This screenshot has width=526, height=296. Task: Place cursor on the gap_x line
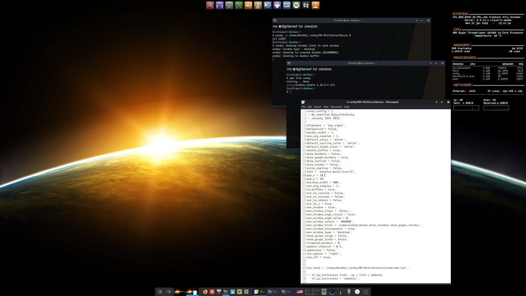pyautogui.click(x=316, y=175)
